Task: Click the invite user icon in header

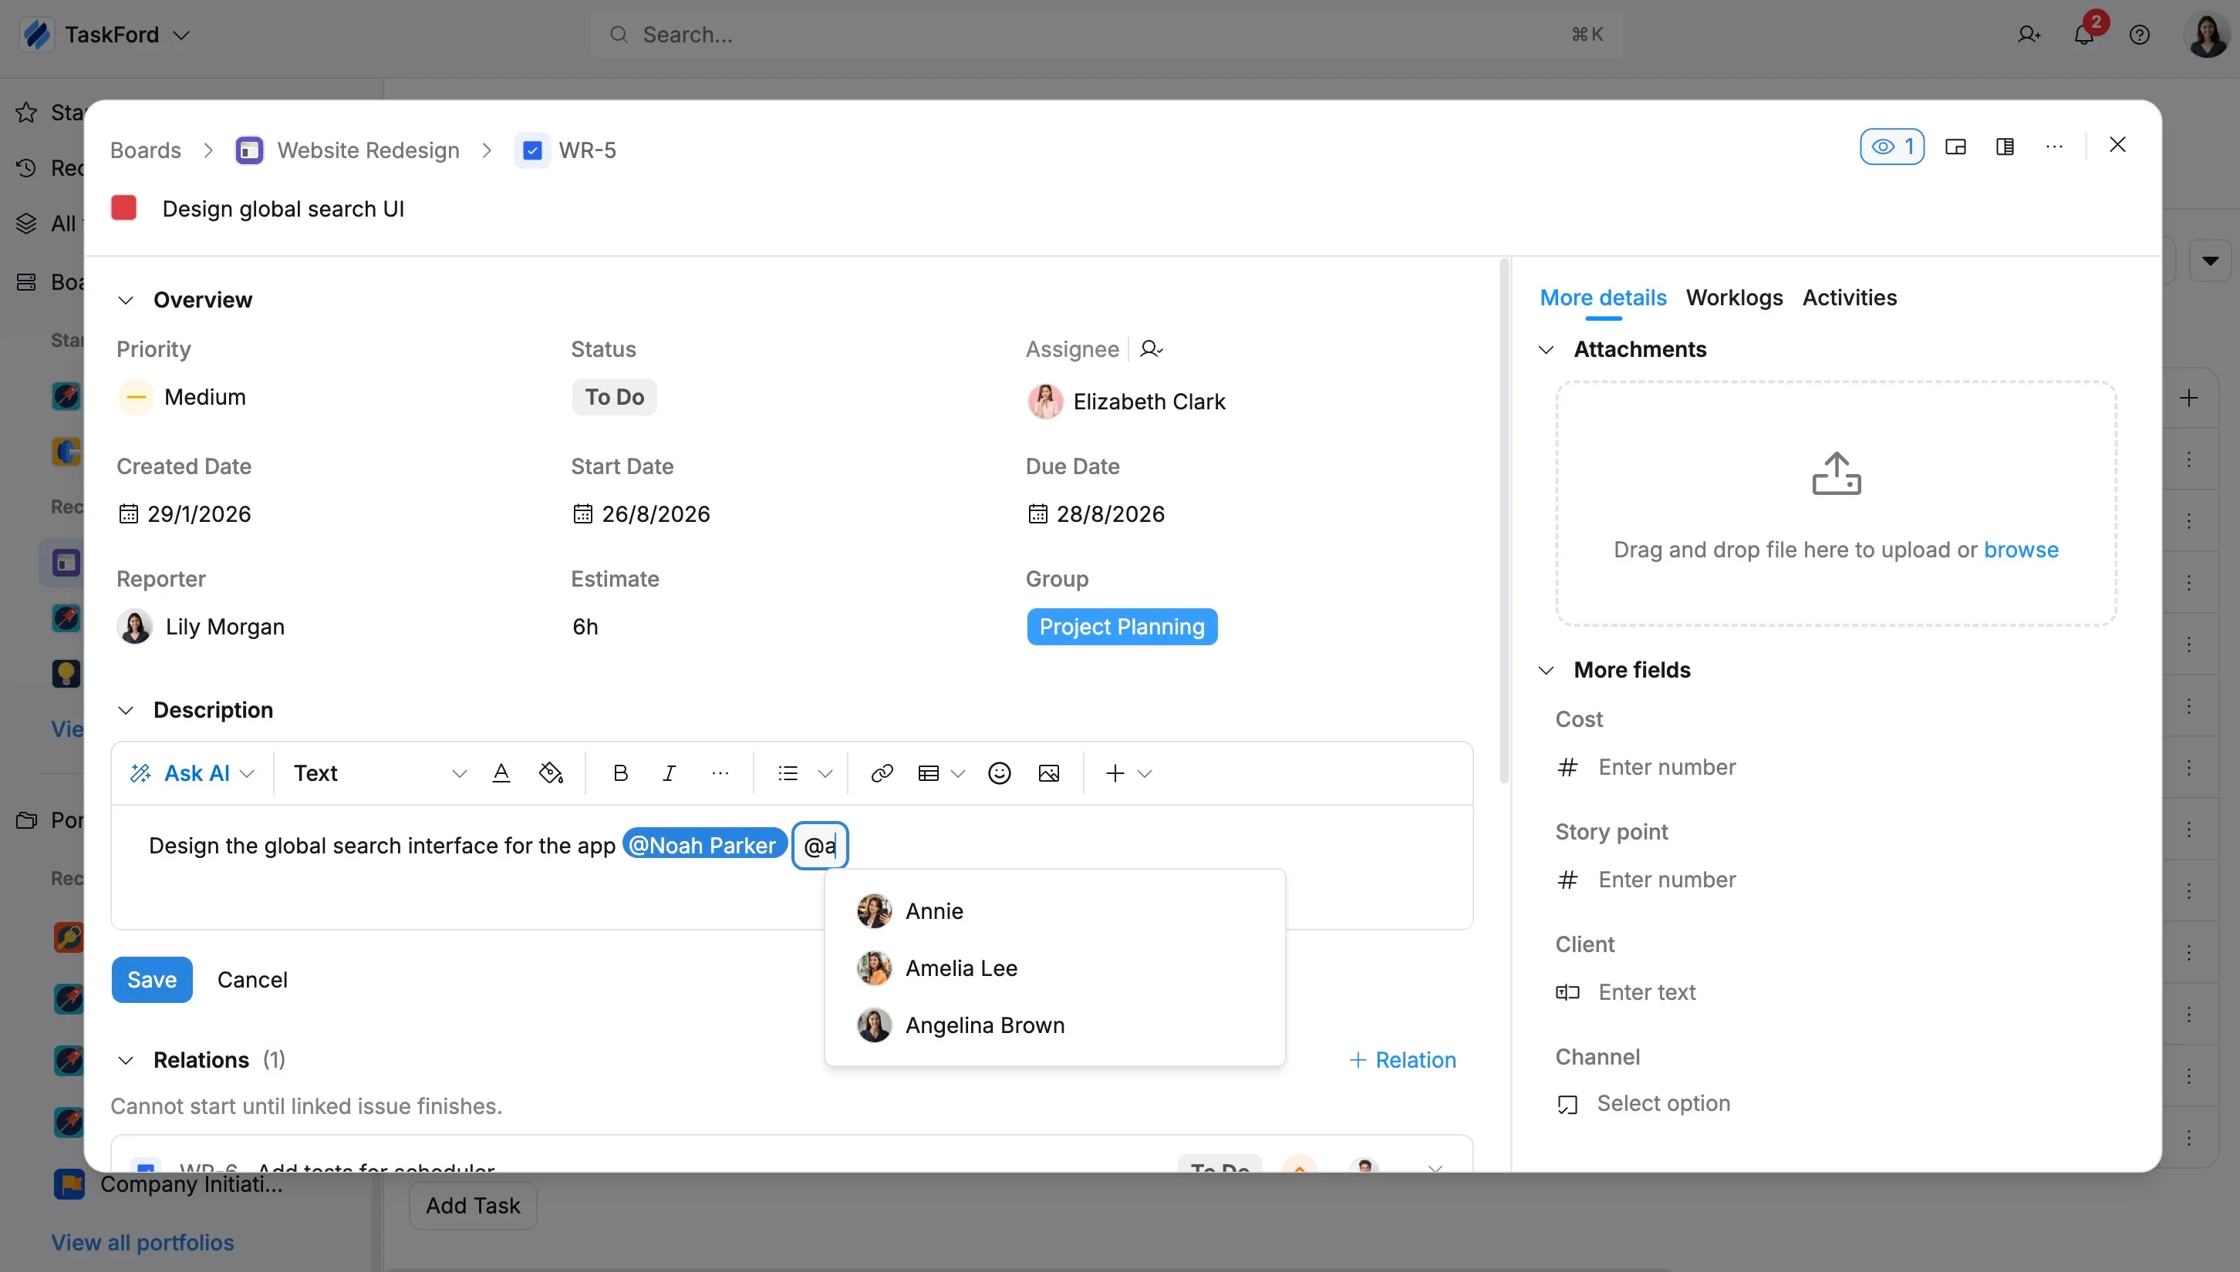Action: coord(2029,35)
